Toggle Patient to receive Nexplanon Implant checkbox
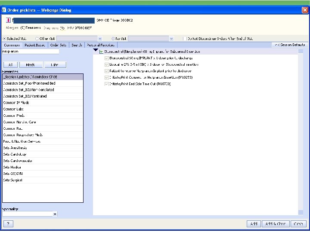This screenshot has height=232, width=310. coord(107,71)
